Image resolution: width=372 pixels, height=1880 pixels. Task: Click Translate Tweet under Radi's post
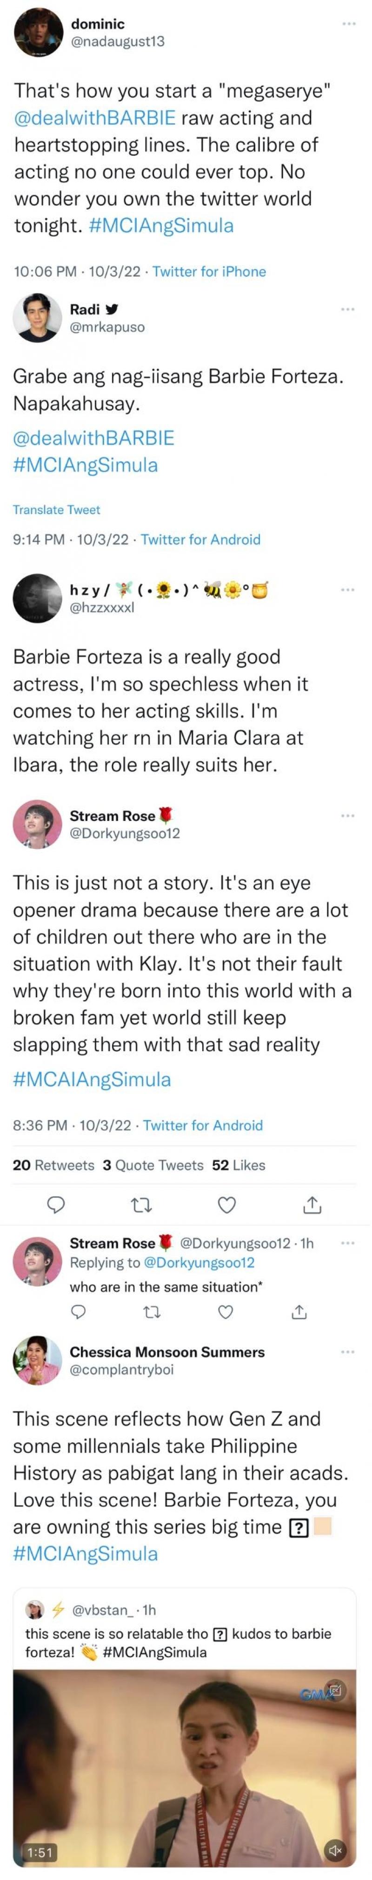(x=56, y=509)
